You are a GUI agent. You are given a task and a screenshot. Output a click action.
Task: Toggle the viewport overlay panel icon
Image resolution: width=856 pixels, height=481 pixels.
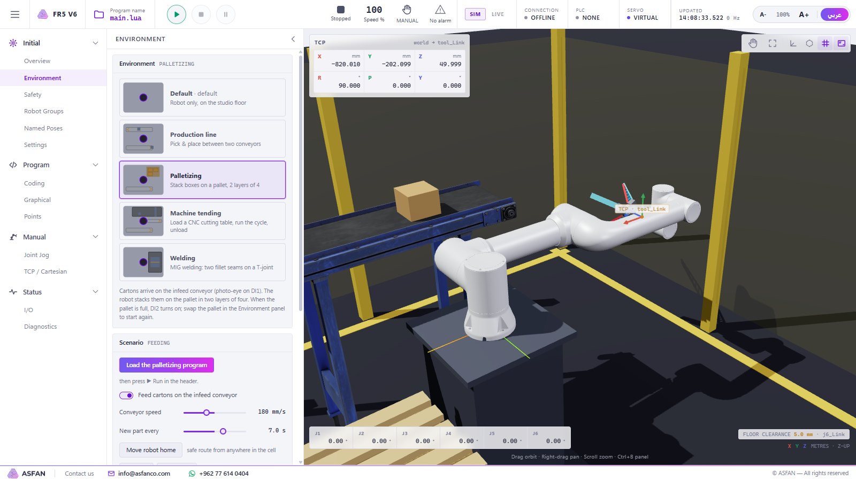coord(842,43)
